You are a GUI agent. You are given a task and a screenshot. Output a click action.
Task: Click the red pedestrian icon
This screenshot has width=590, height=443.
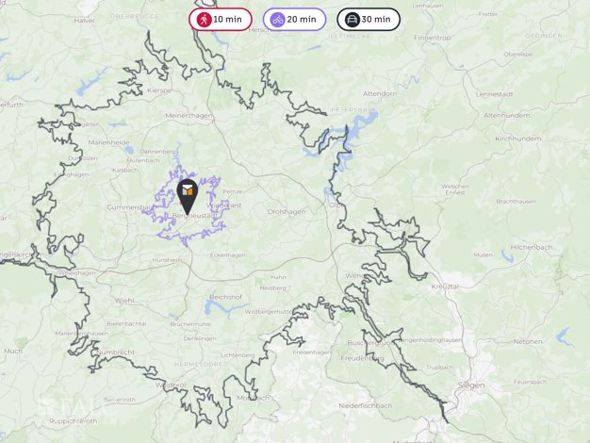coord(204,19)
